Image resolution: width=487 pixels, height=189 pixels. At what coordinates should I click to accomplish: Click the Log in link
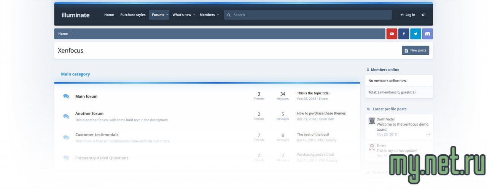[408, 15]
